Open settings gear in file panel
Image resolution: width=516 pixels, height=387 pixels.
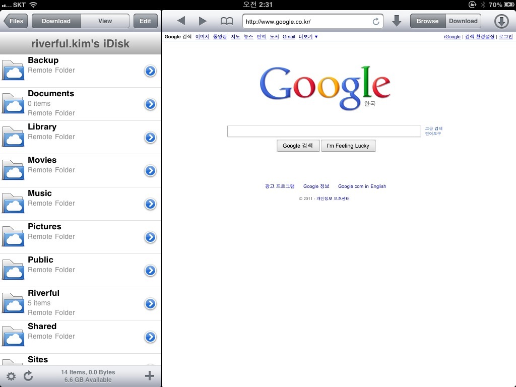[x=11, y=376]
